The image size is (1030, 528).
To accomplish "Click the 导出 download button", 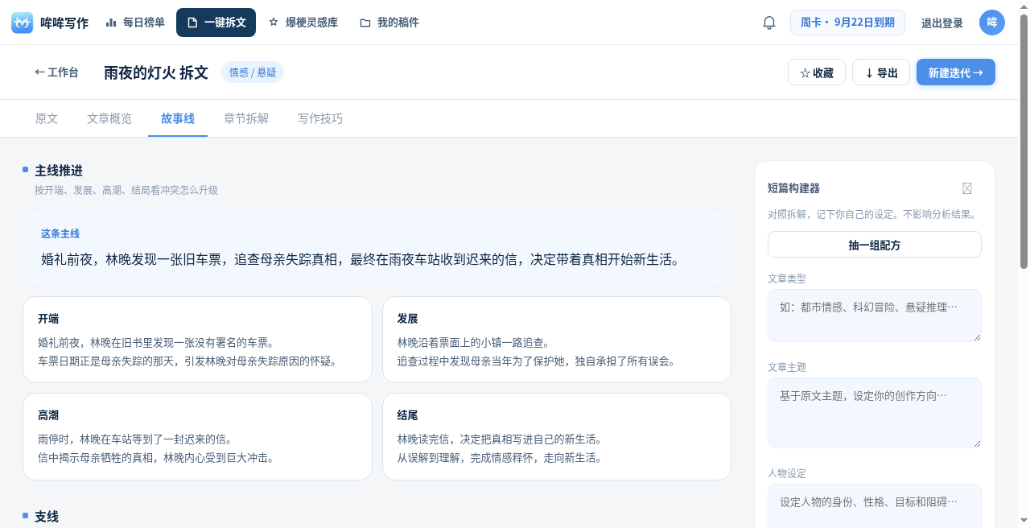I will coord(881,72).
